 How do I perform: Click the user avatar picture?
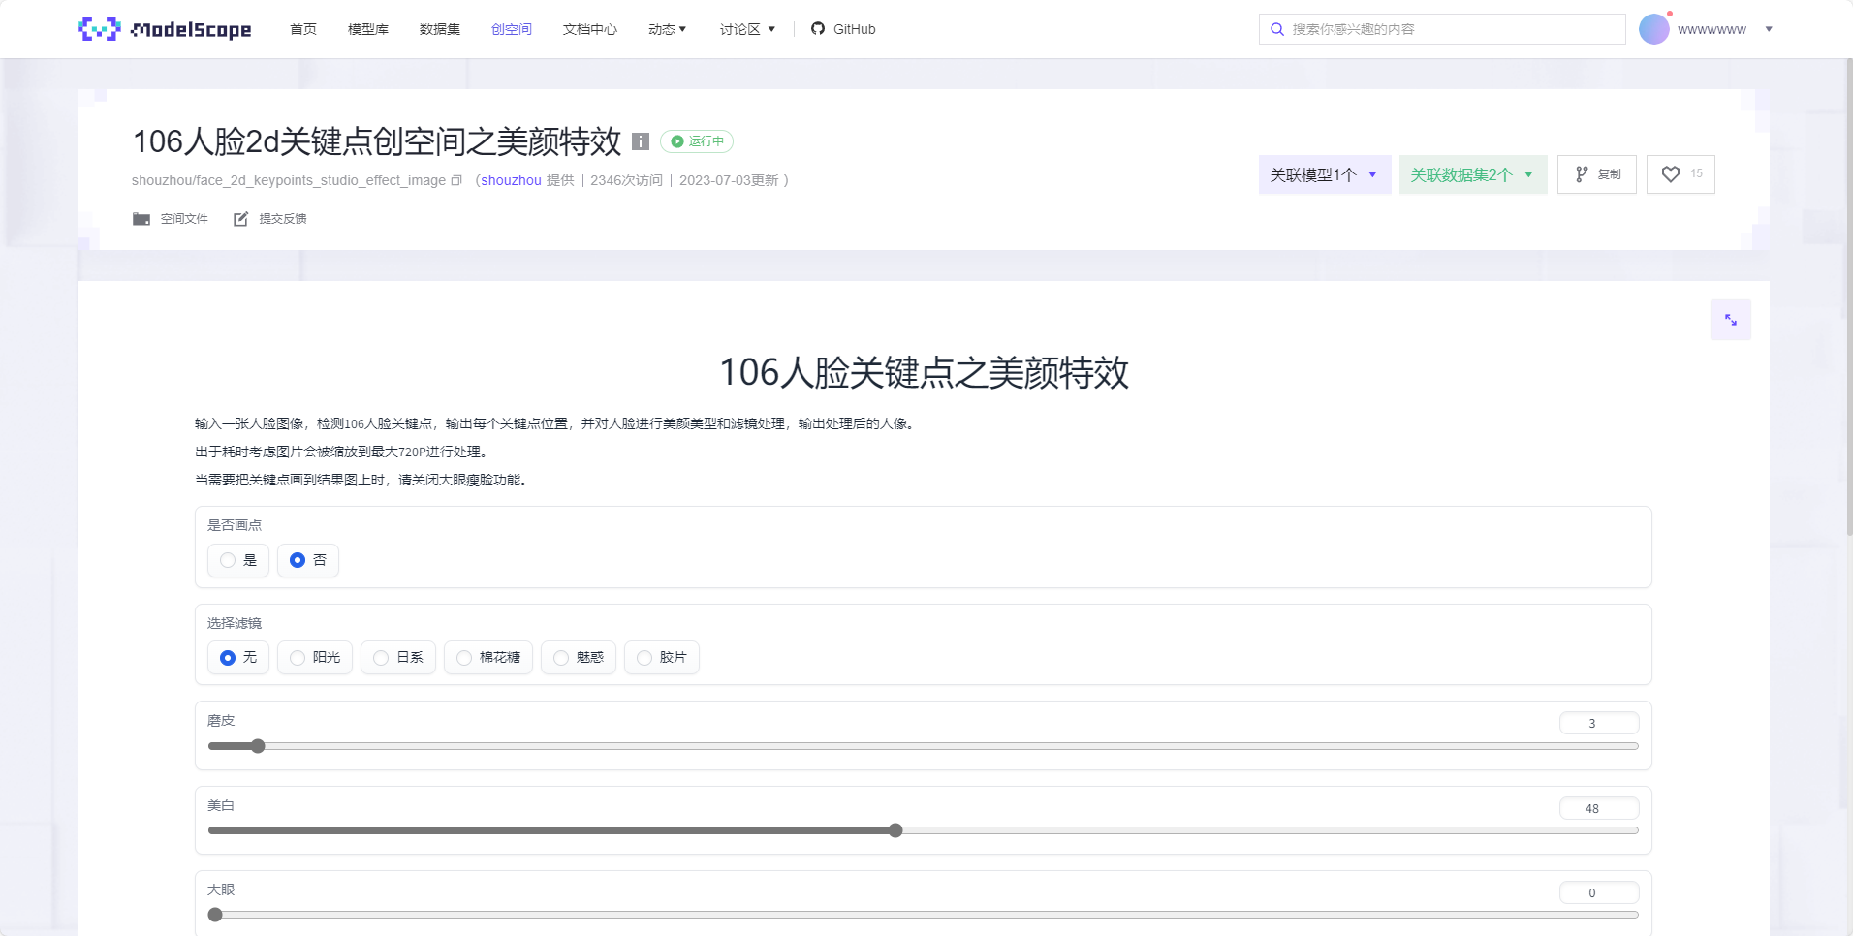point(1654,29)
